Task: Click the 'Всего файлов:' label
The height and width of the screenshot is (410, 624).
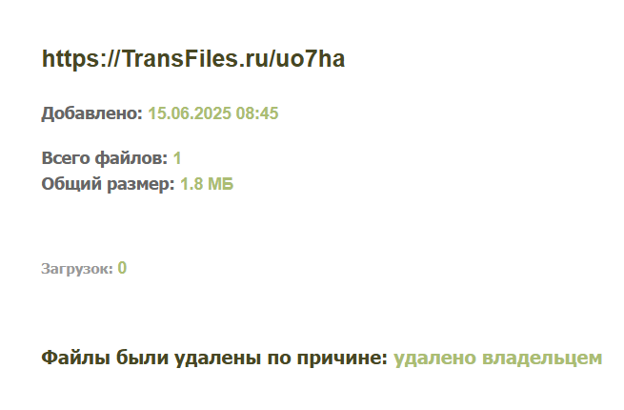Action: [x=104, y=158]
